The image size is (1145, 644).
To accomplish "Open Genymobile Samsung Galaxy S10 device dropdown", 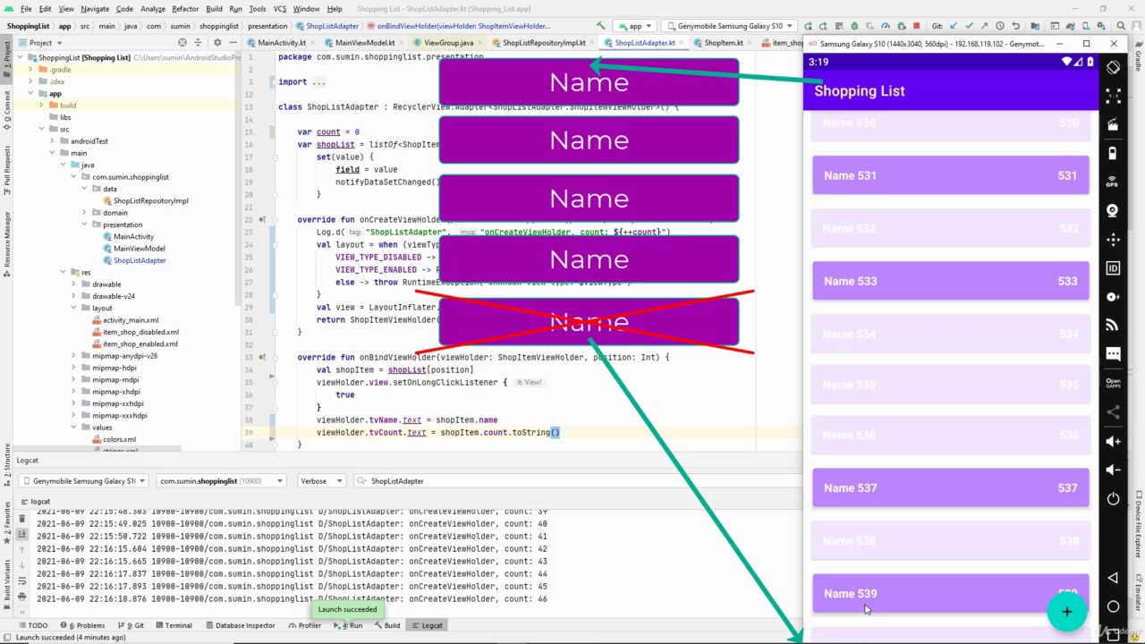I will (730, 26).
